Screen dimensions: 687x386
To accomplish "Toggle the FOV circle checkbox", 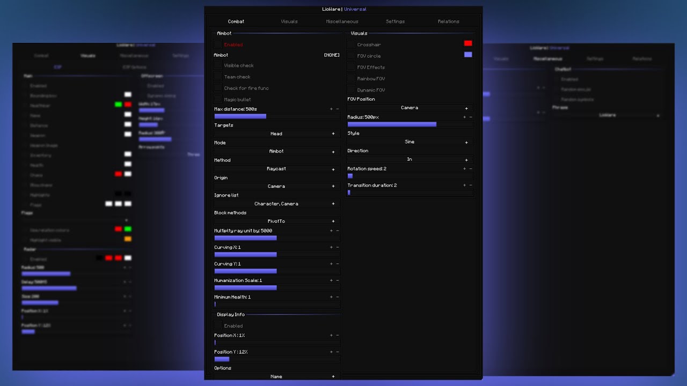I will coord(351,56).
